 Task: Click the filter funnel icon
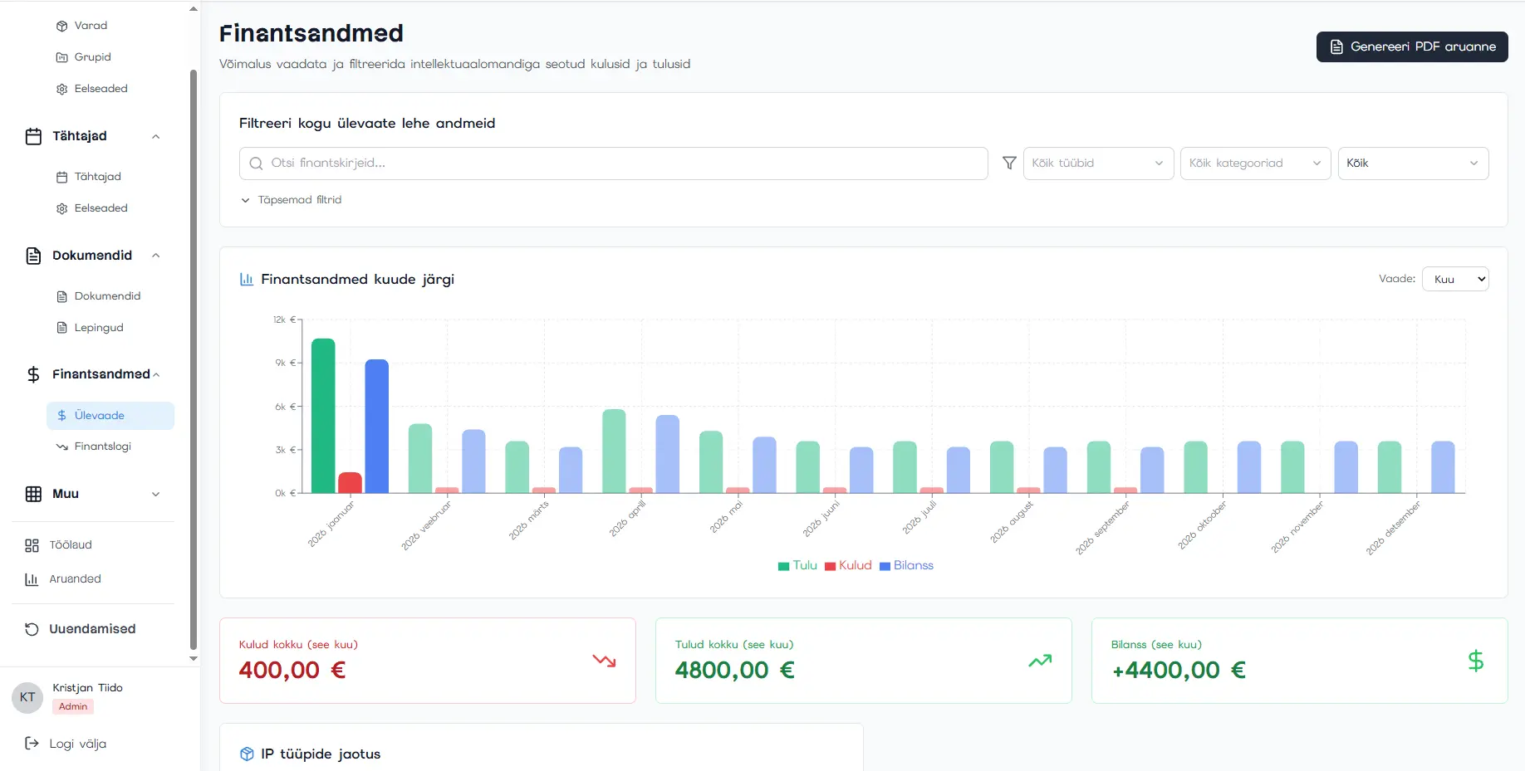pyautogui.click(x=1009, y=163)
